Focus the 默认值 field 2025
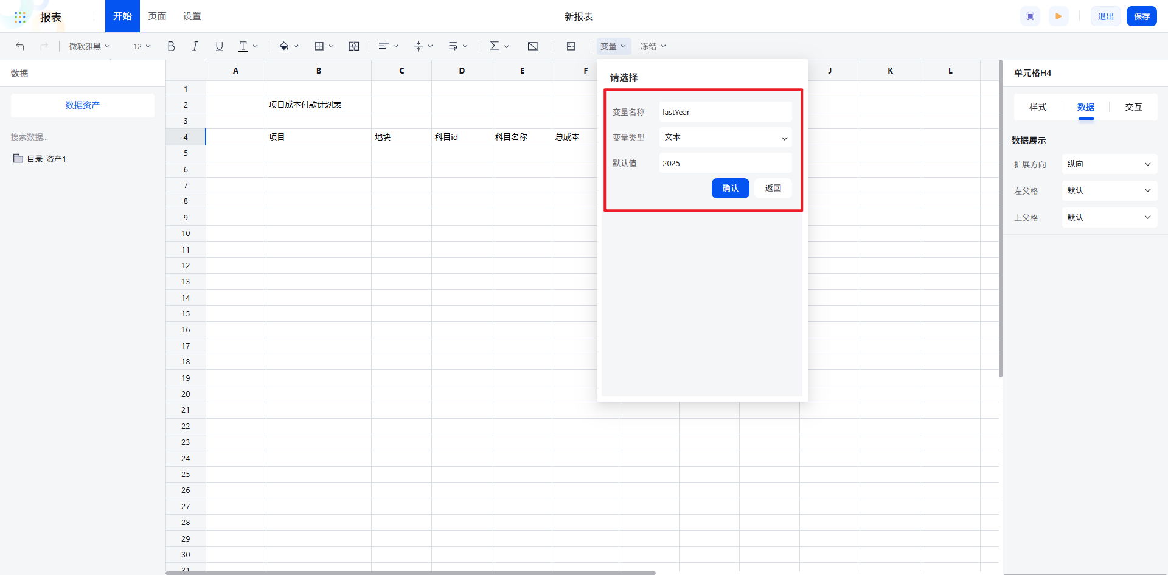Screen dimensions: 1168x575 click(725, 163)
